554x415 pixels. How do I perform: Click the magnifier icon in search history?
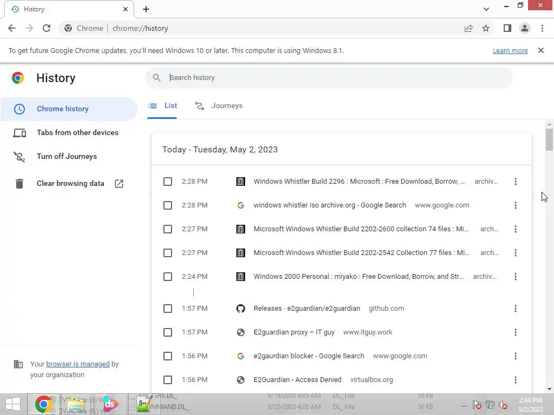(156, 78)
